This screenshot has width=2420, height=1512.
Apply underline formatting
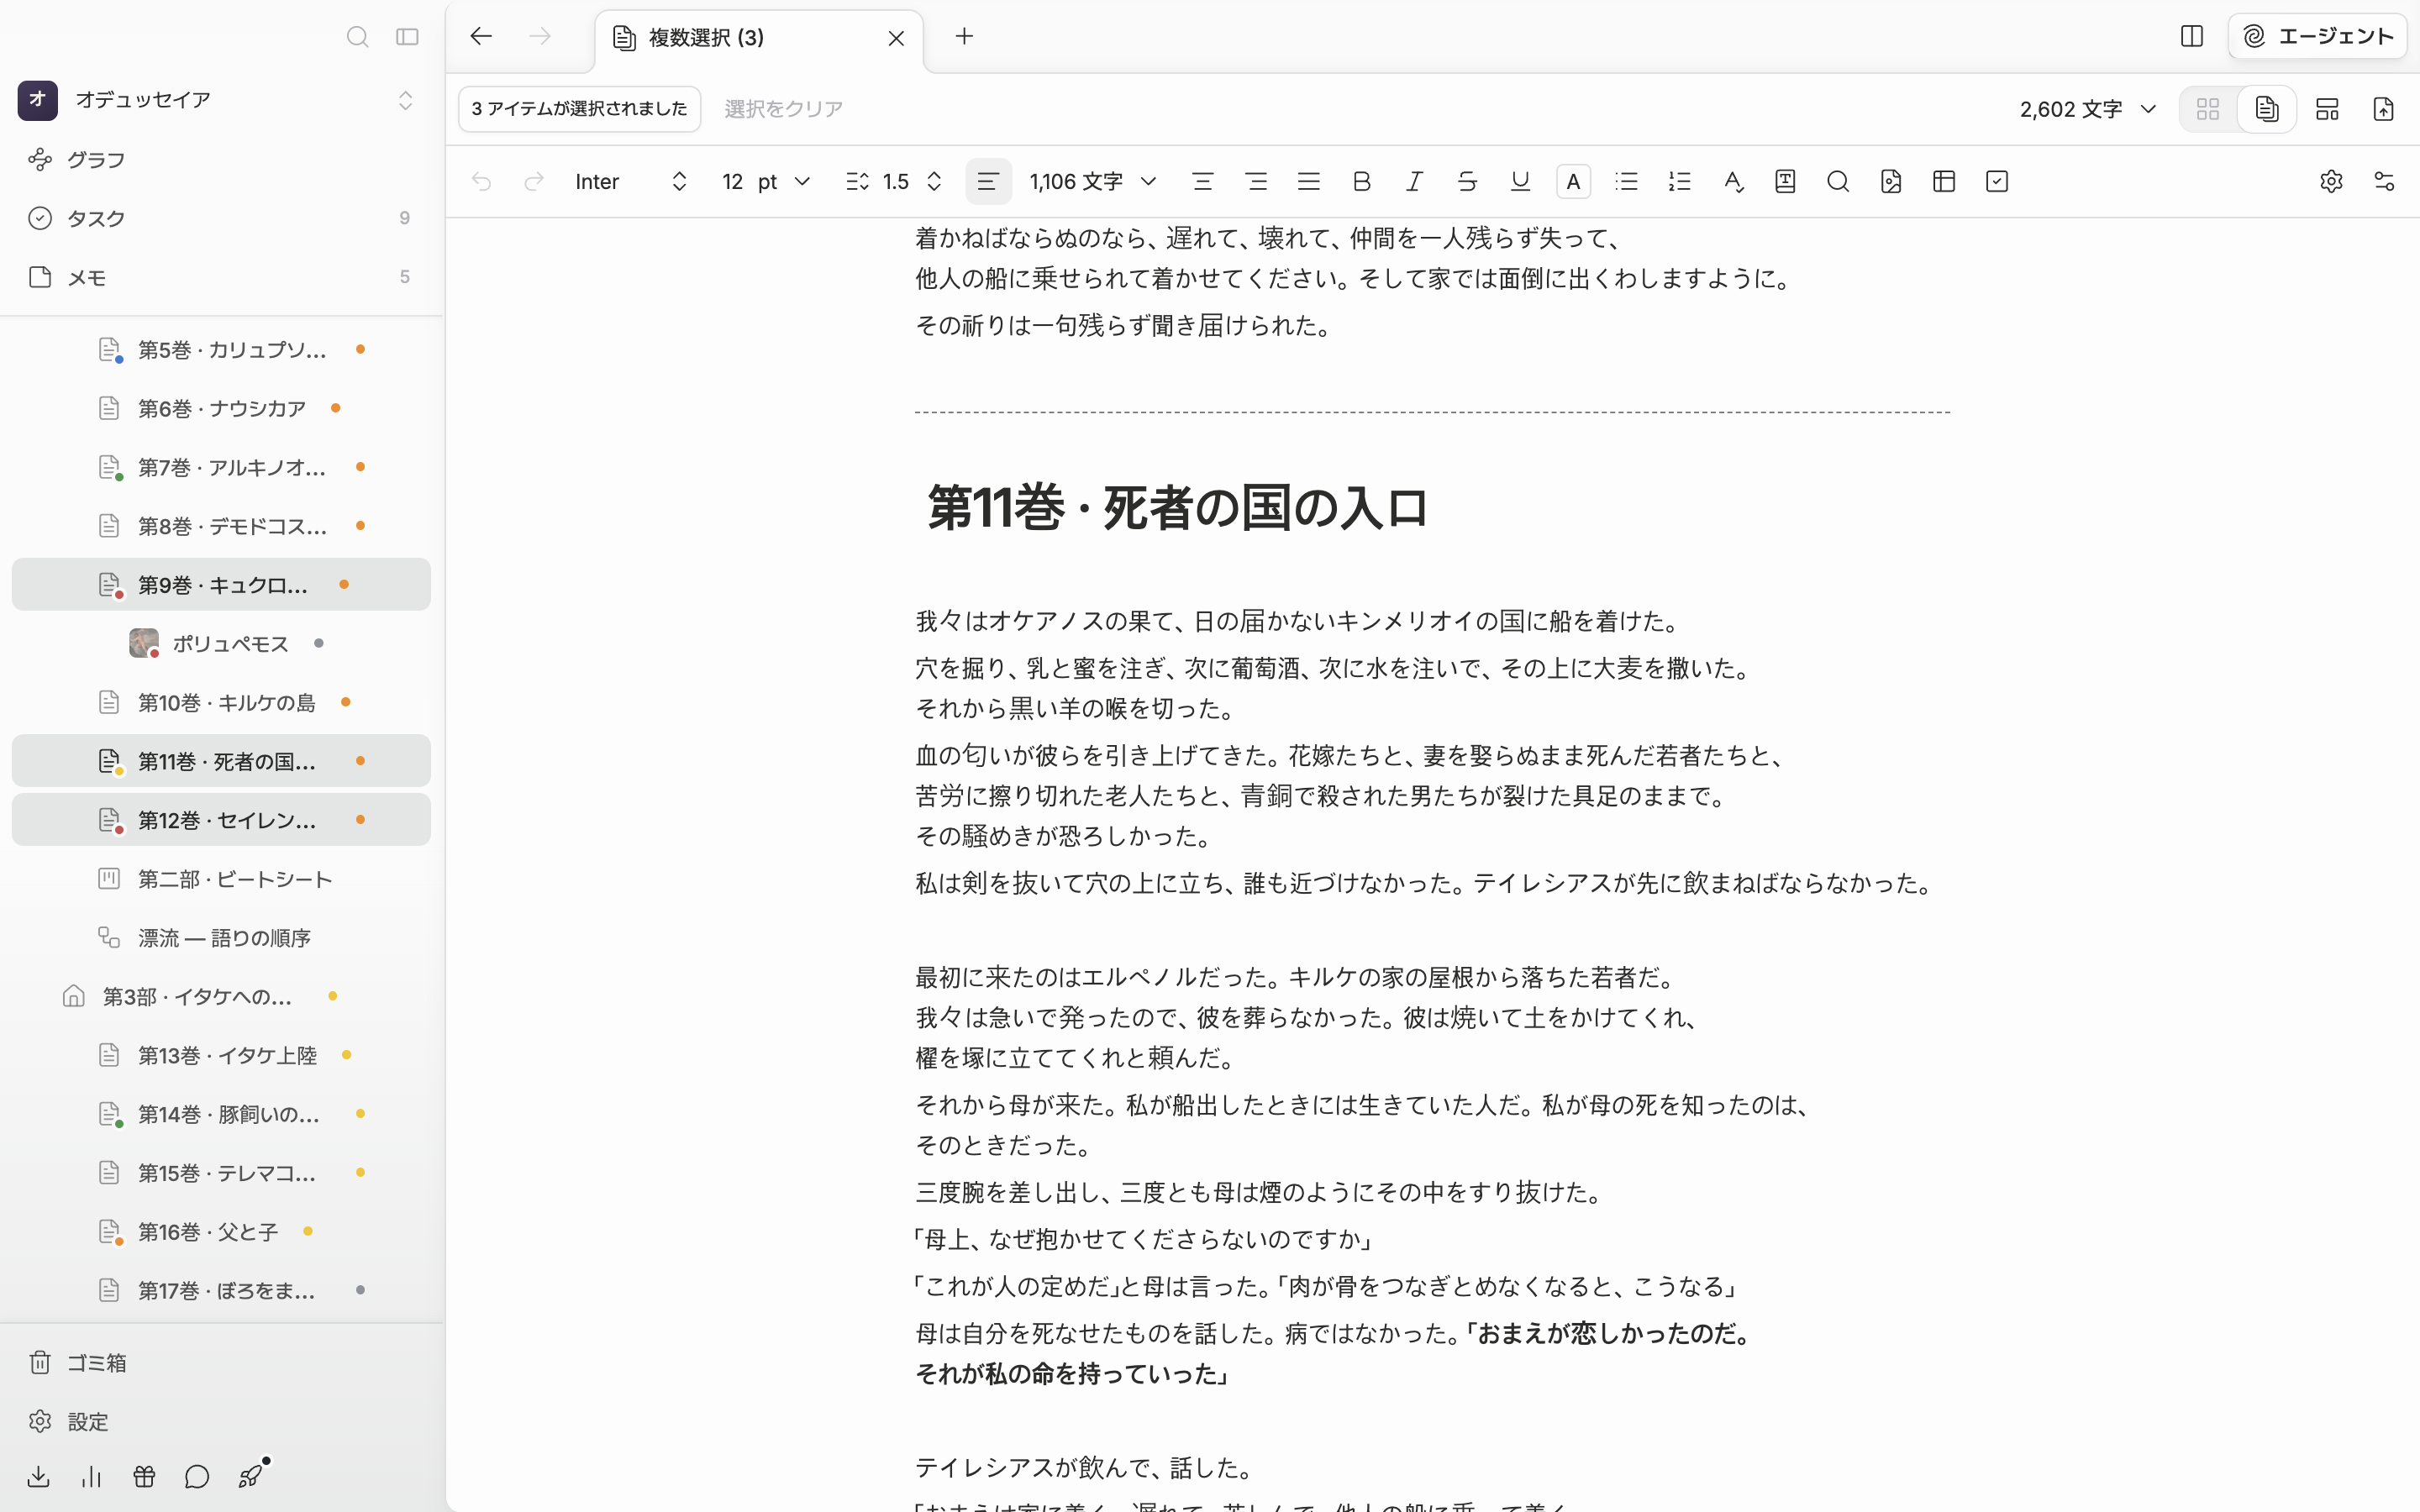[x=1520, y=181]
